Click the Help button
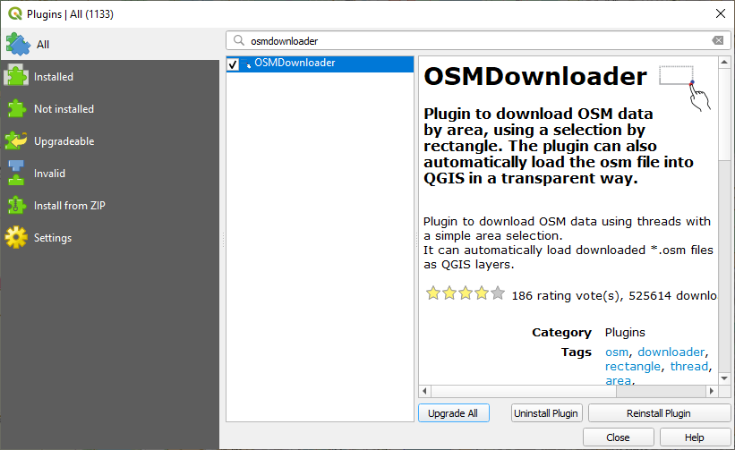 point(694,437)
